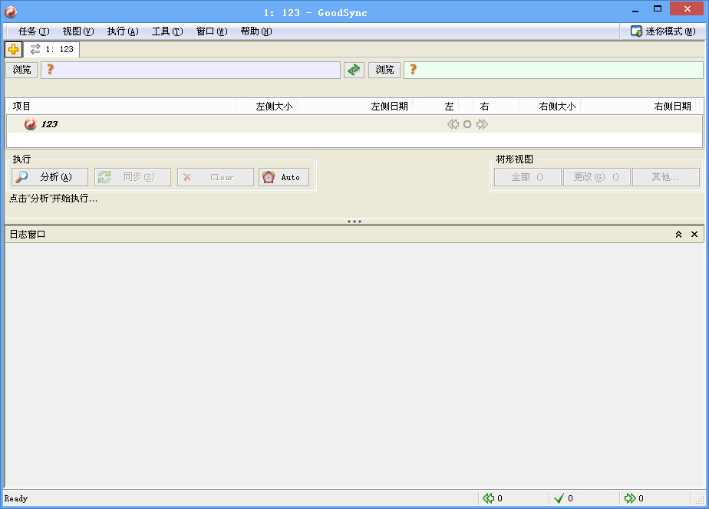Click the right folder path input field
The height and width of the screenshot is (509, 709).
click(x=553, y=70)
